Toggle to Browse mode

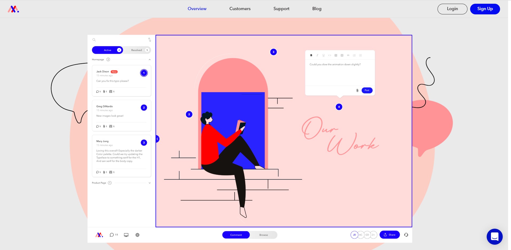(x=263, y=235)
